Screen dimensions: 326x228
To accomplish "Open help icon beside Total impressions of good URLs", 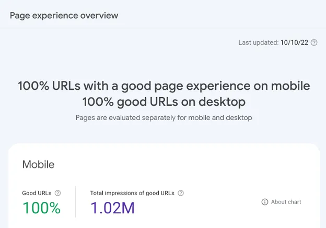I will (x=181, y=193).
